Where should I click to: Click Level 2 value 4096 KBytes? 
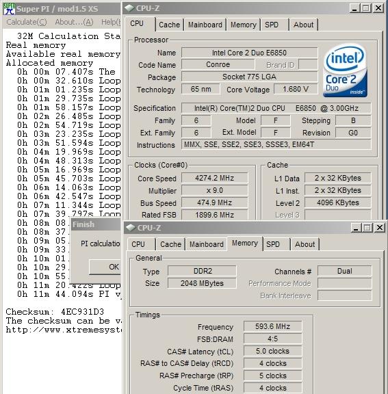pyautogui.click(x=338, y=202)
